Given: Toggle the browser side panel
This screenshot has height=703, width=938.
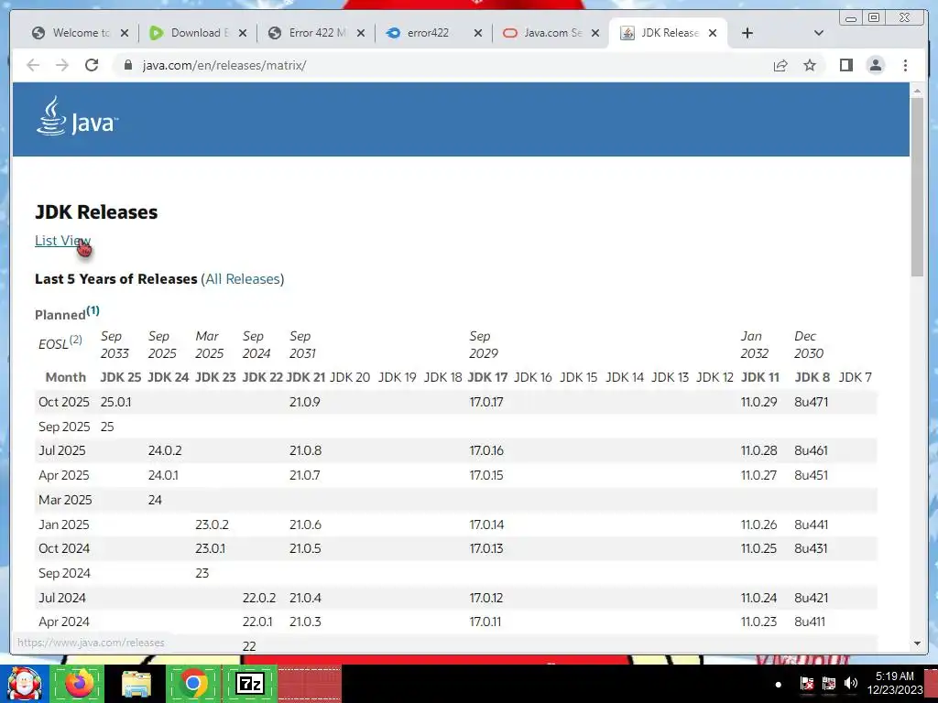Looking at the screenshot, I should (x=845, y=65).
